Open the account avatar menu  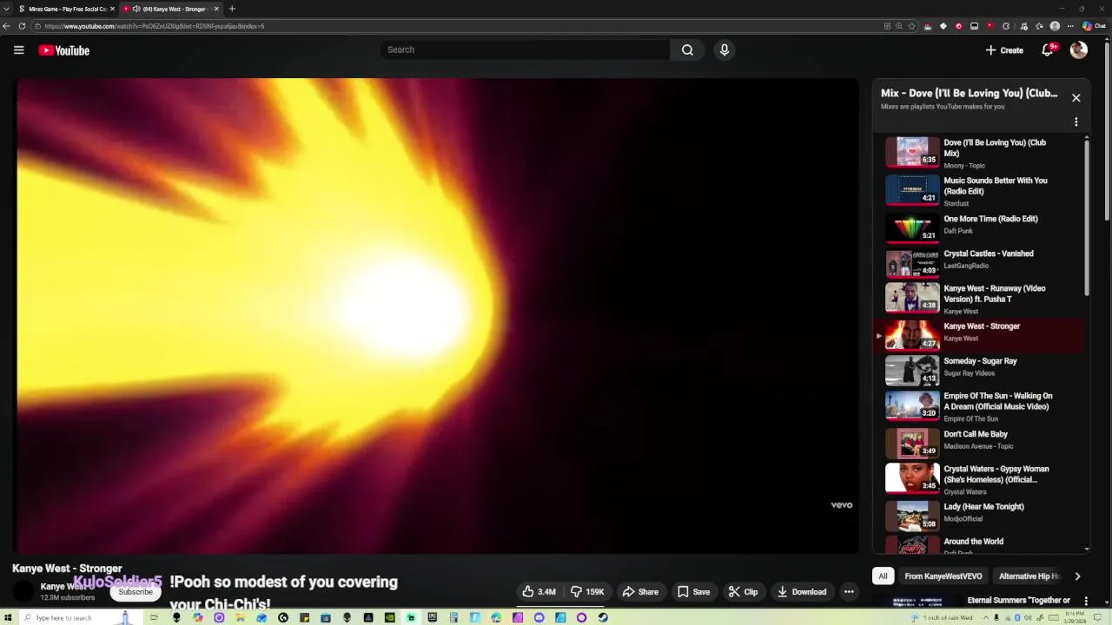tap(1079, 50)
